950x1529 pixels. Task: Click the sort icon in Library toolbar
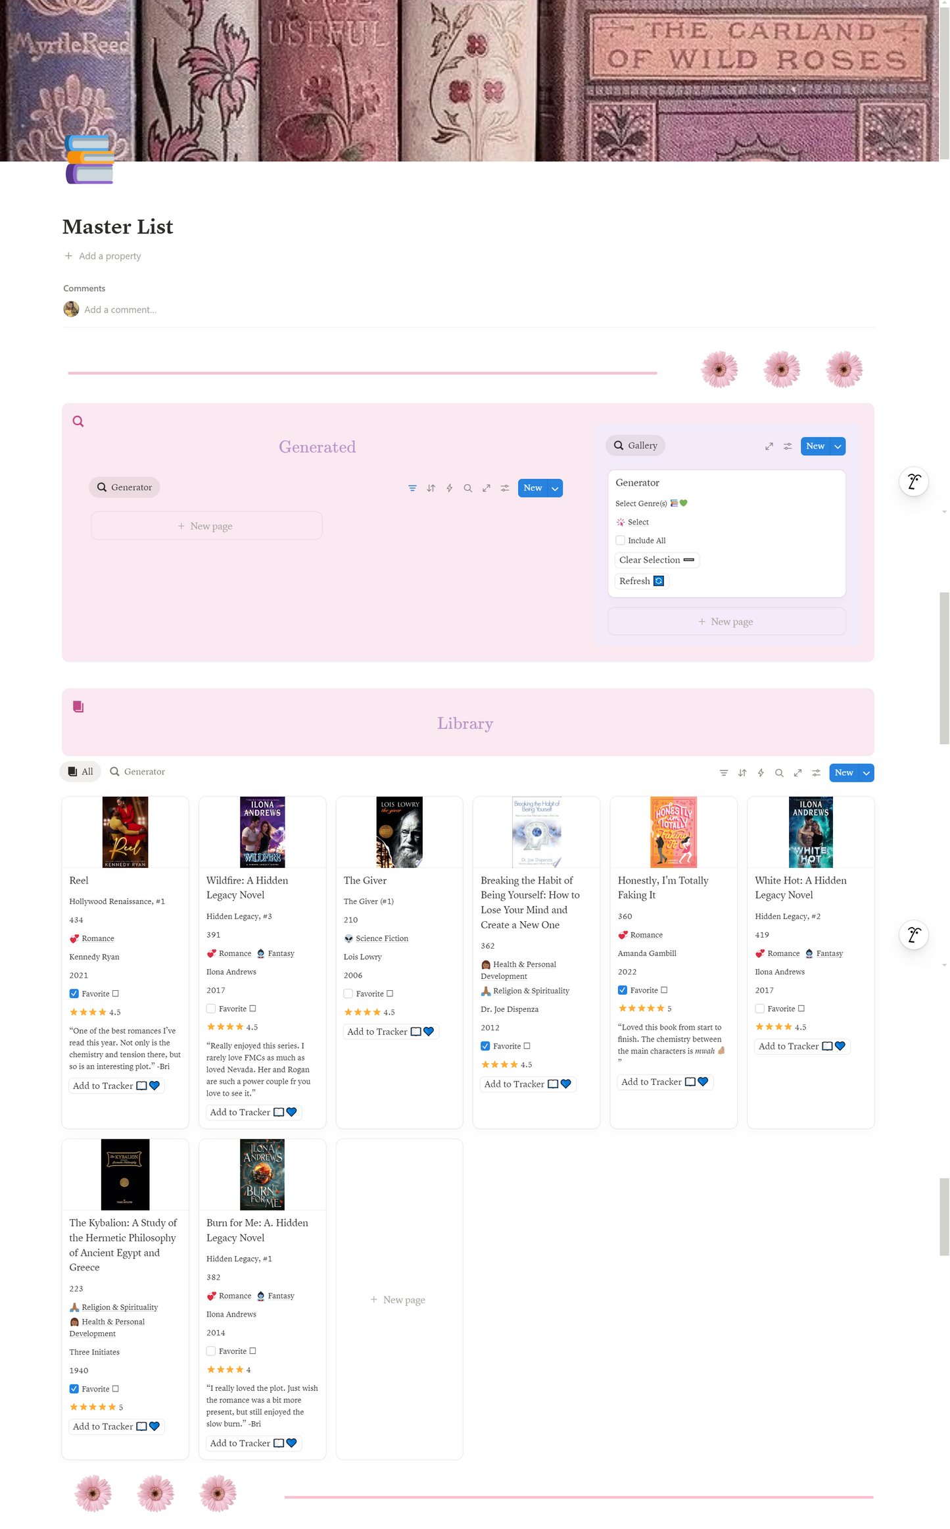pyautogui.click(x=742, y=773)
